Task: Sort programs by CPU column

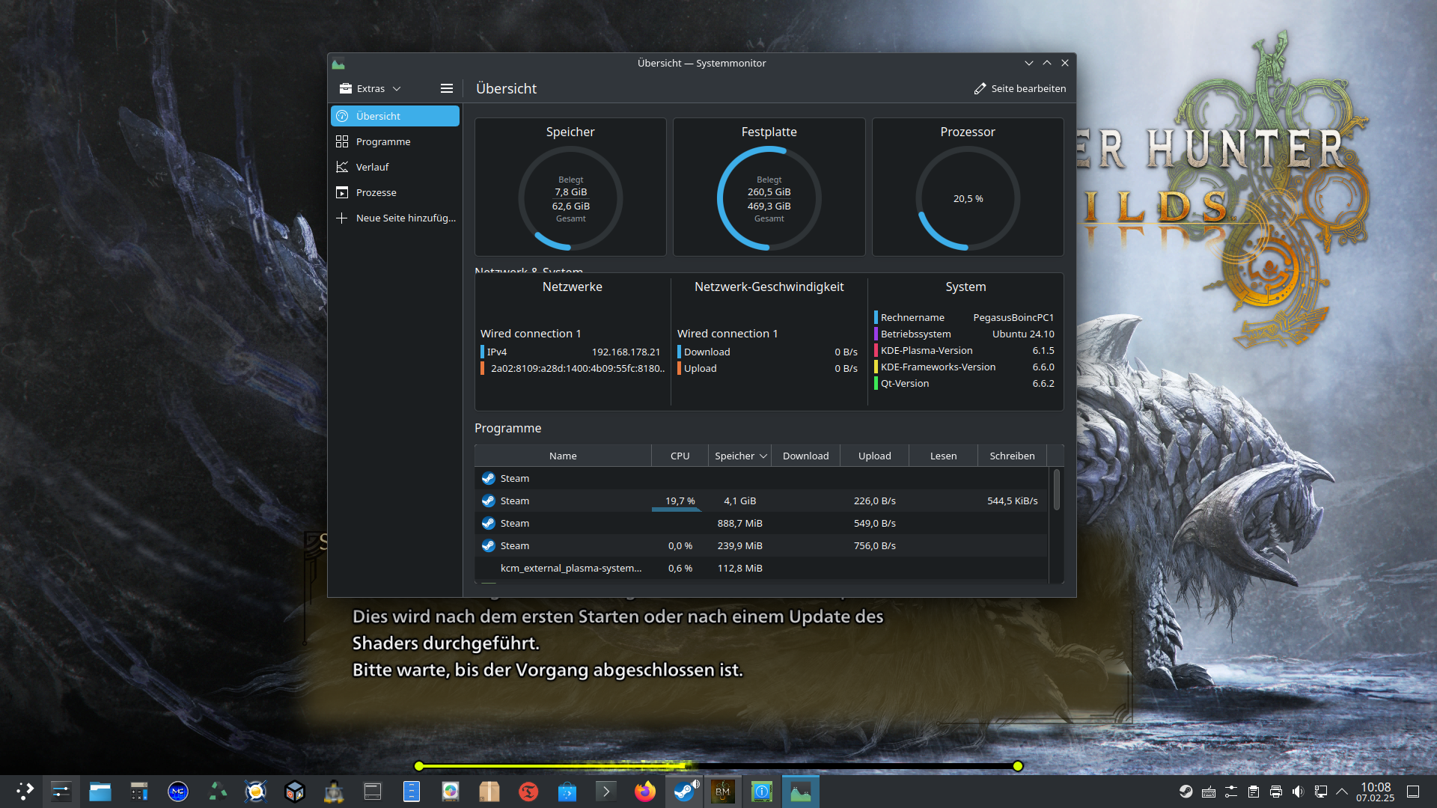Action: pos(680,456)
